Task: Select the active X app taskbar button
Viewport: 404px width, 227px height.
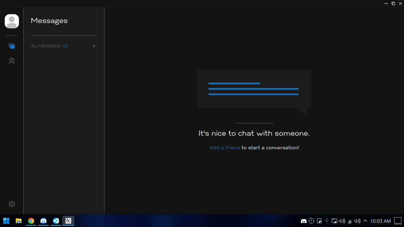Action: click(68, 221)
